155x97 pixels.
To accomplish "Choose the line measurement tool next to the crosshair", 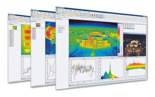I will click(x=67, y=12).
